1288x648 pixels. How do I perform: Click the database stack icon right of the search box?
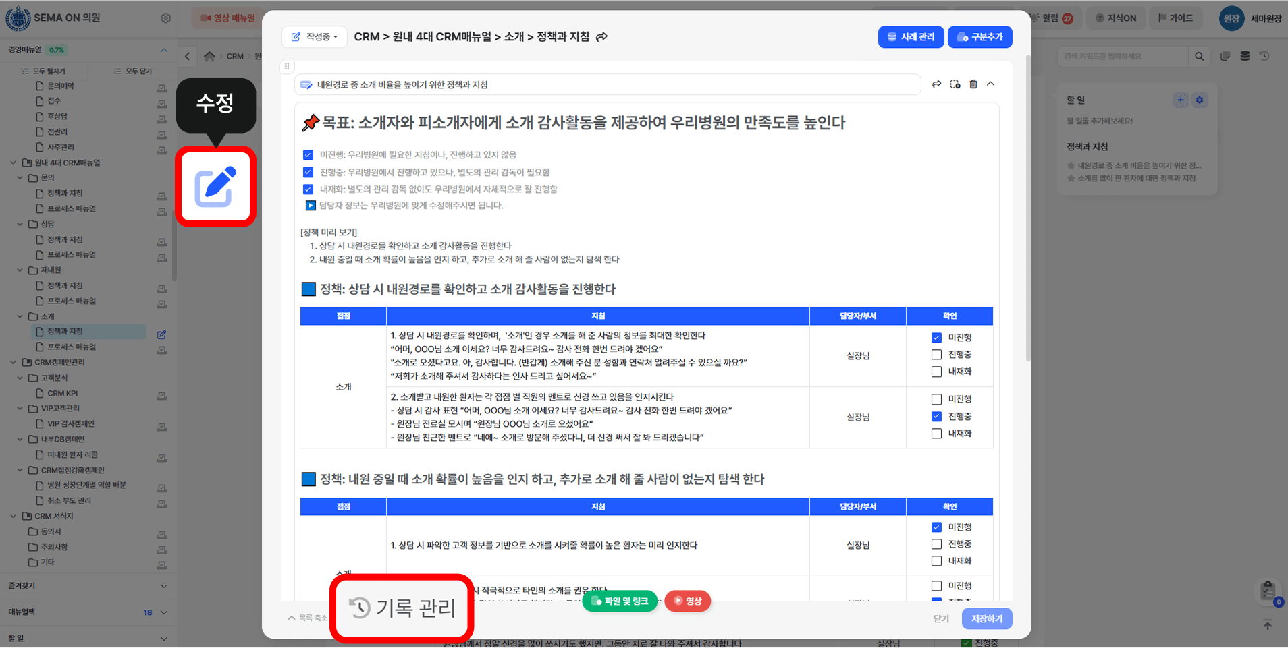[x=1245, y=57]
